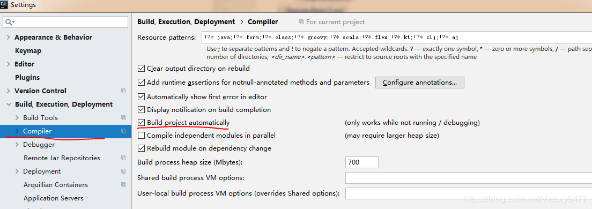Click 'only works while not running' note
Image resolution: width=592 pixels, height=209 pixels.
click(412, 123)
